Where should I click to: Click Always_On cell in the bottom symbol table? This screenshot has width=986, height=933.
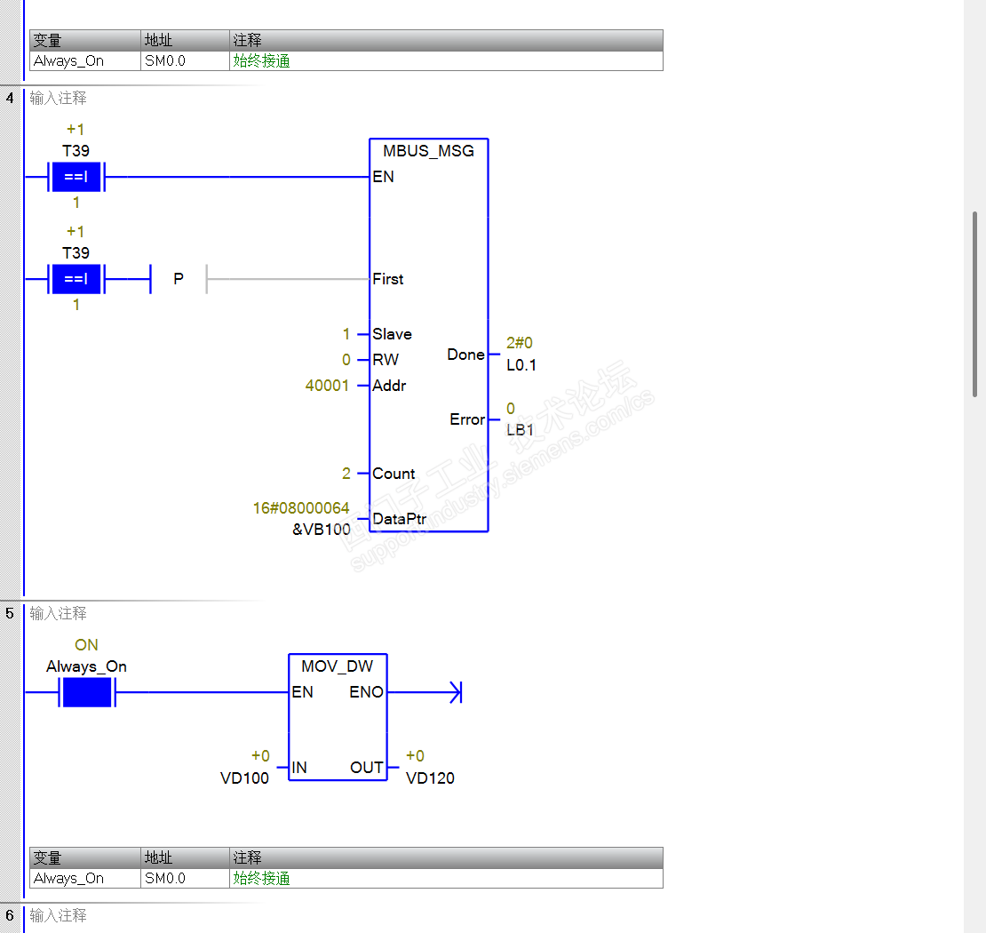[x=85, y=878]
